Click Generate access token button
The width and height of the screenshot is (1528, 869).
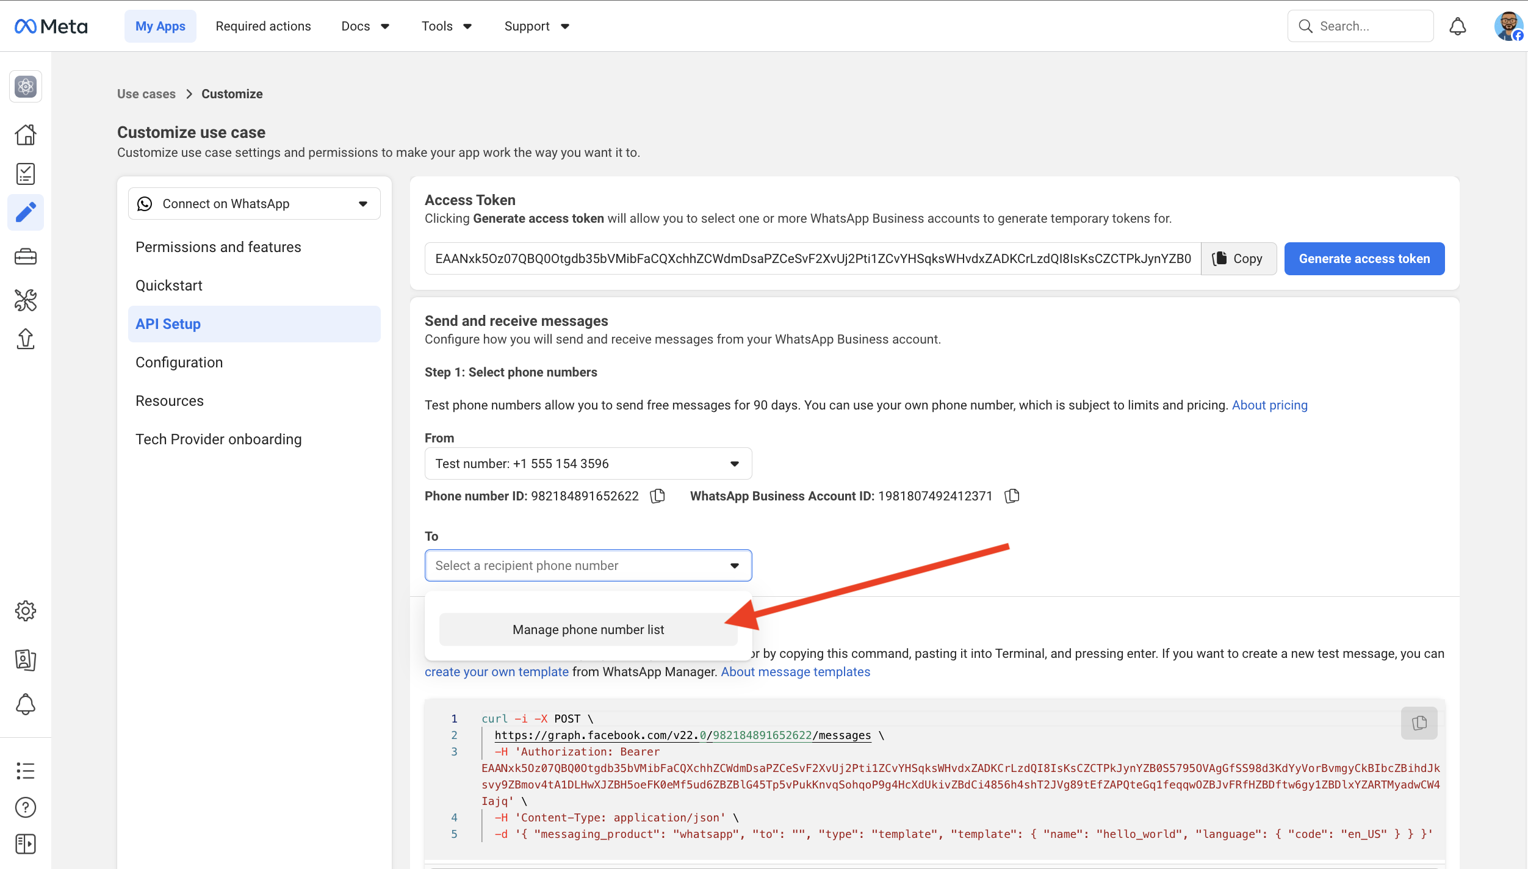click(1364, 259)
